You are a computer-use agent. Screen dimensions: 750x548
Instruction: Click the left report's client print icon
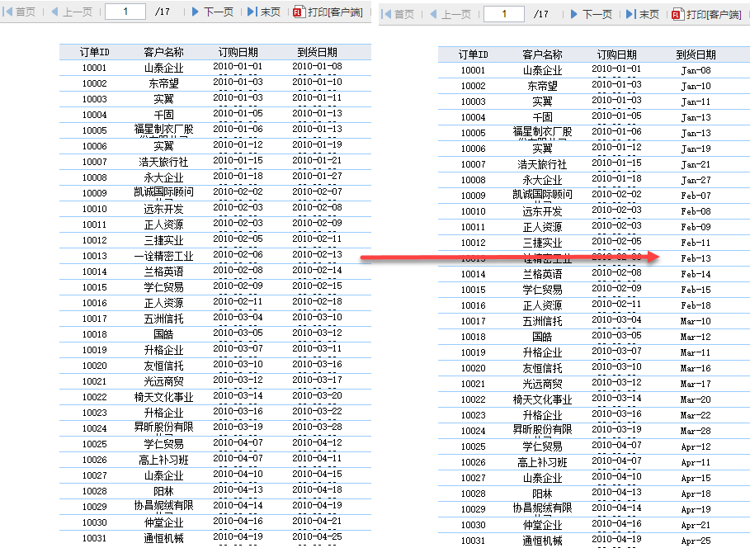(299, 12)
